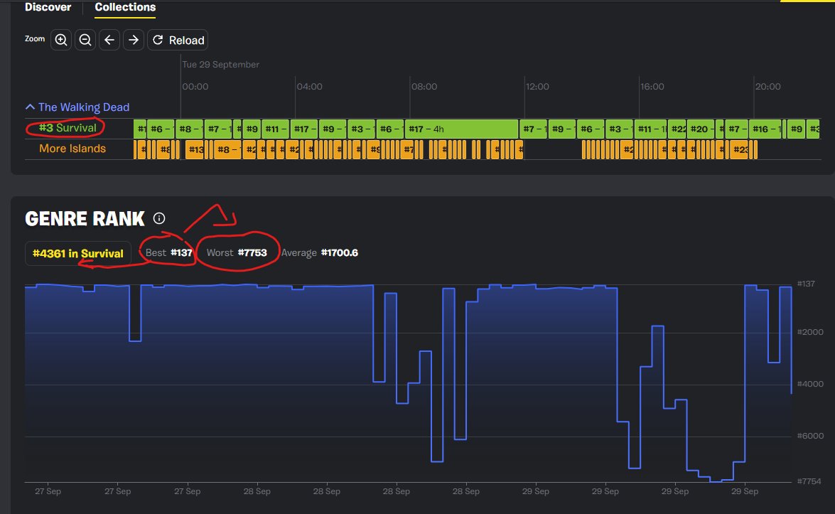This screenshot has height=514, width=835.
Task: Open Genre Rank info icon
Action: (x=159, y=218)
